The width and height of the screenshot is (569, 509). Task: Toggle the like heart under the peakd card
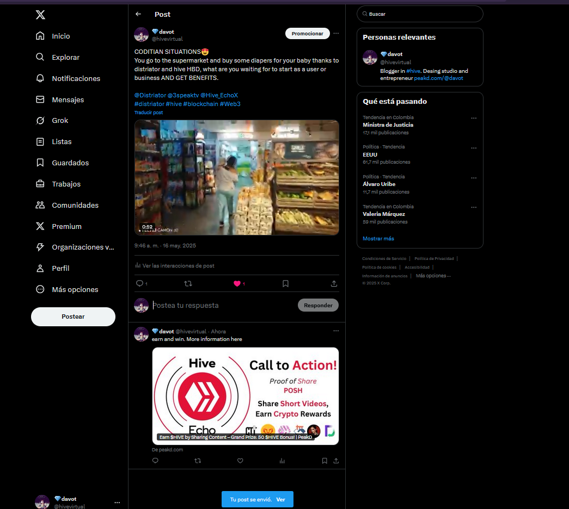(x=240, y=461)
